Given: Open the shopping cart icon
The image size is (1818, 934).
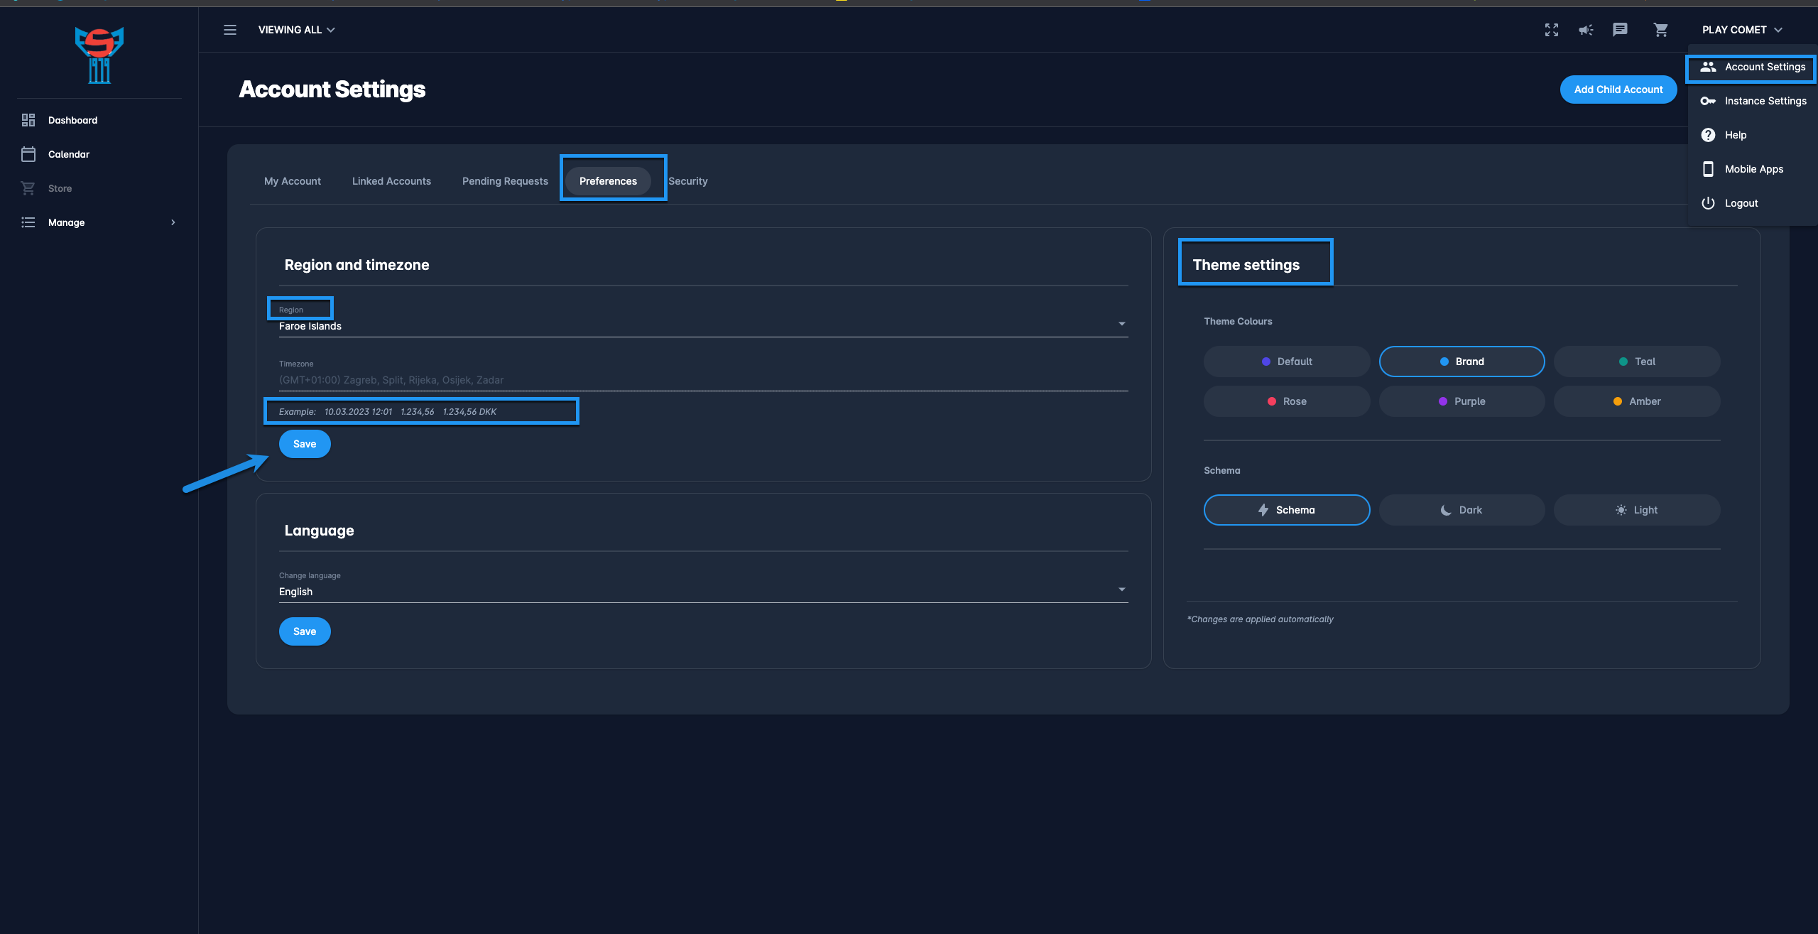Looking at the screenshot, I should [x=1660, y=30].
